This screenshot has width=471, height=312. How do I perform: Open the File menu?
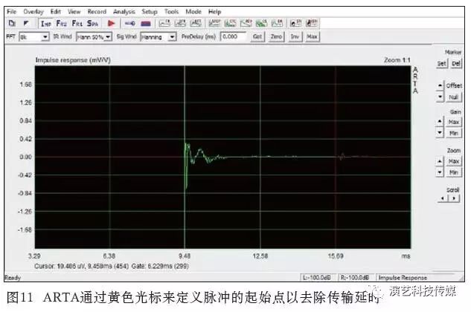[11, 12]
